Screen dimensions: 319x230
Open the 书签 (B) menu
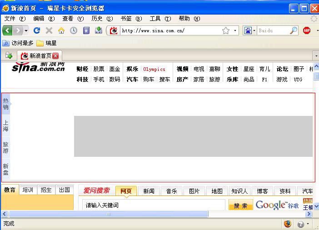click(131, 19)
